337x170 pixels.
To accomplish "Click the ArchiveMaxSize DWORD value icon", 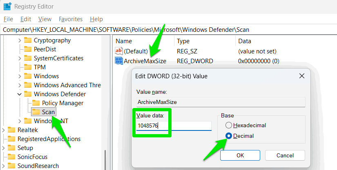I will tap(119, 61).
